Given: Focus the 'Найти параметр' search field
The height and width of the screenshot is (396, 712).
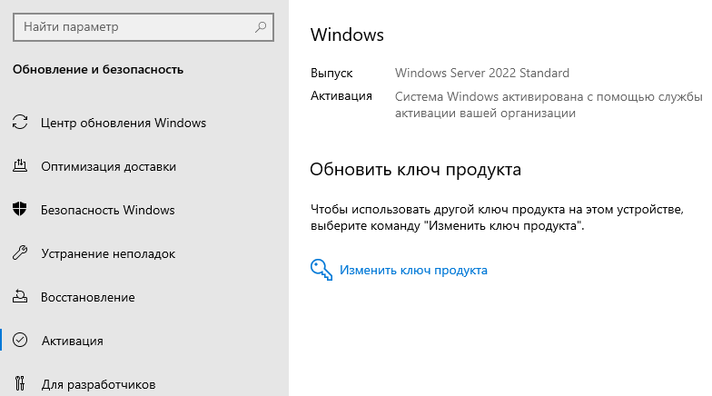Looking at the screenshot, I should coord(143,27).
